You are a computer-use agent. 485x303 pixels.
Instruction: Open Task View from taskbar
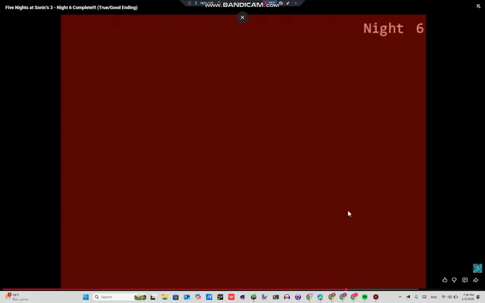click(x=153, y=297)
